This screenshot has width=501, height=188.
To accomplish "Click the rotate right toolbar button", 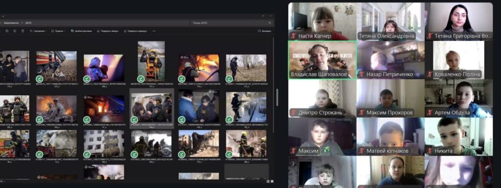I will 136,31.
